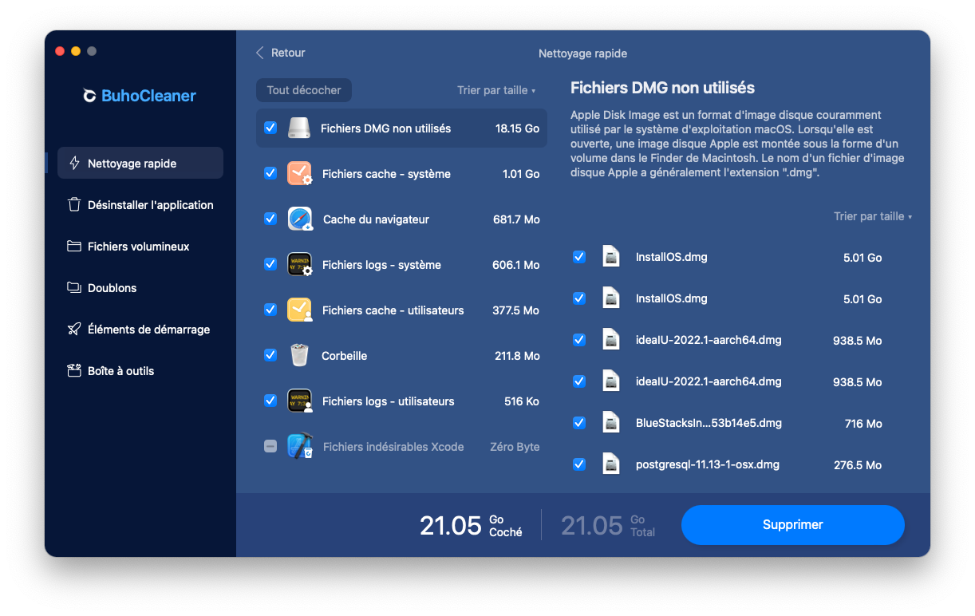Image resolution: width=975 pixels, height=616 pixels.
Task: Click the Xcode hammer icon for Fichiers indésirables
Action: pos(299,446)
